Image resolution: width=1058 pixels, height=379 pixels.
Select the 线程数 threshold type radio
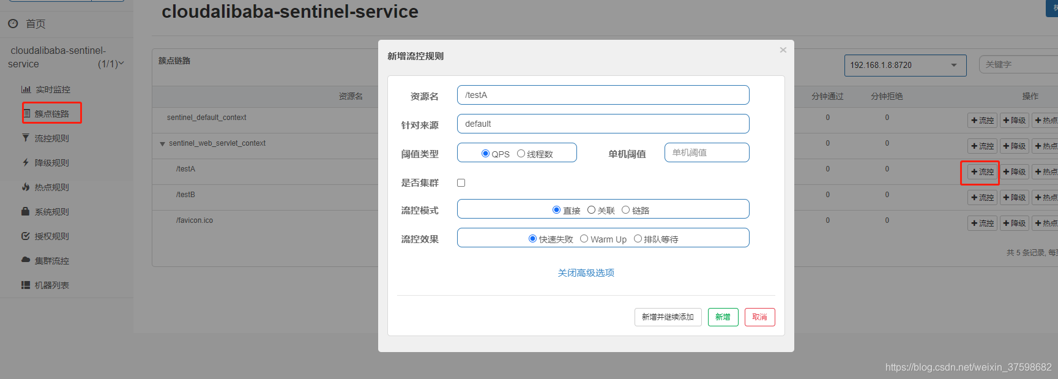tap(521, 154)
